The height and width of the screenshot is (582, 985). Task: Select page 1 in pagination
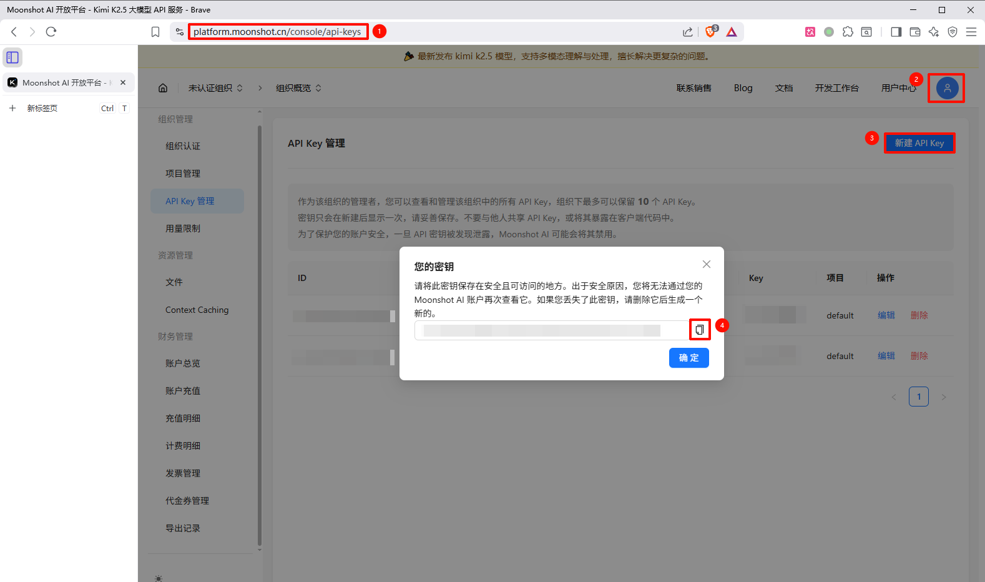pyautogui.click(x=918, y=397)
